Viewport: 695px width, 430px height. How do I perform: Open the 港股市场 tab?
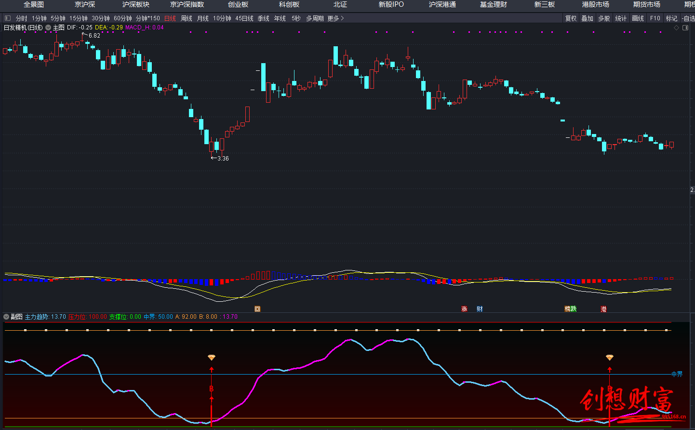point(596,4)
